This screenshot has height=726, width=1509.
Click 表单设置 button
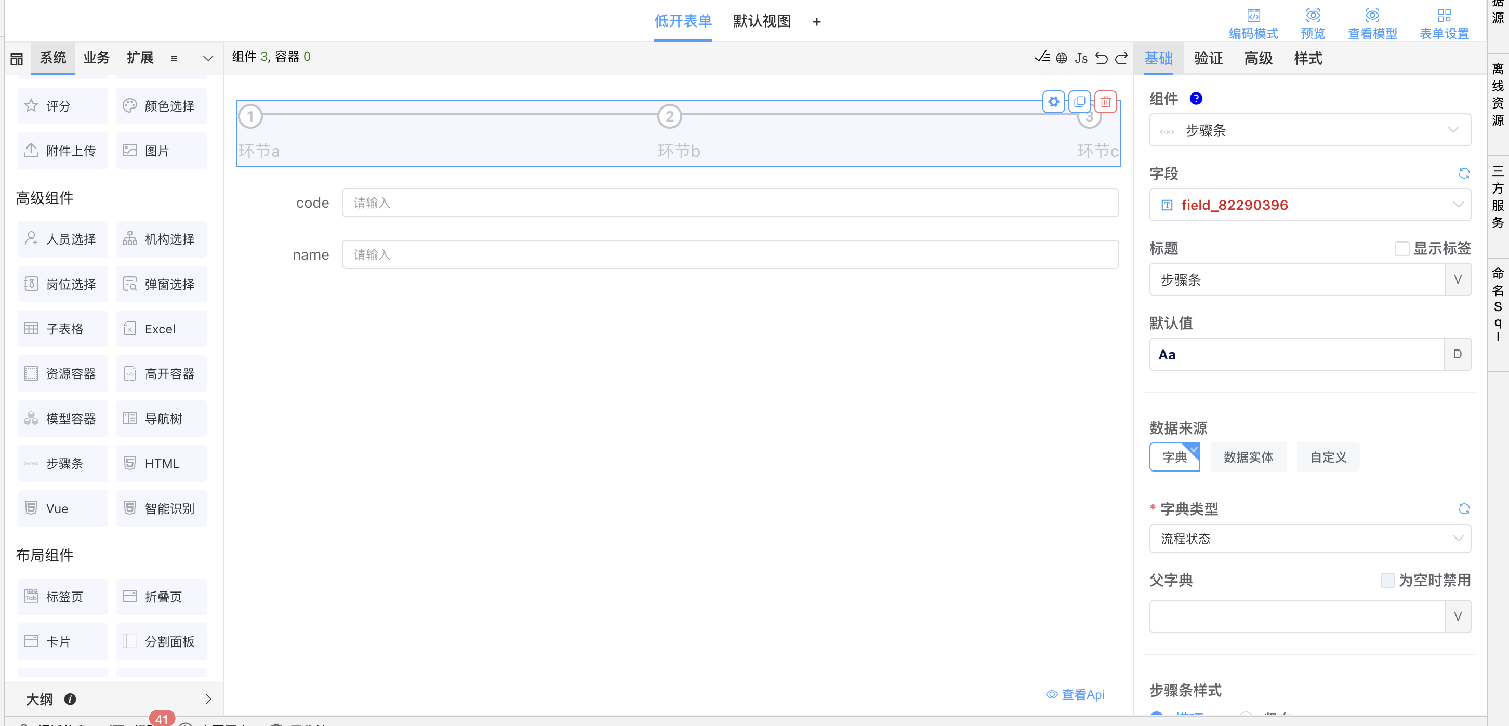[1444, 24]
